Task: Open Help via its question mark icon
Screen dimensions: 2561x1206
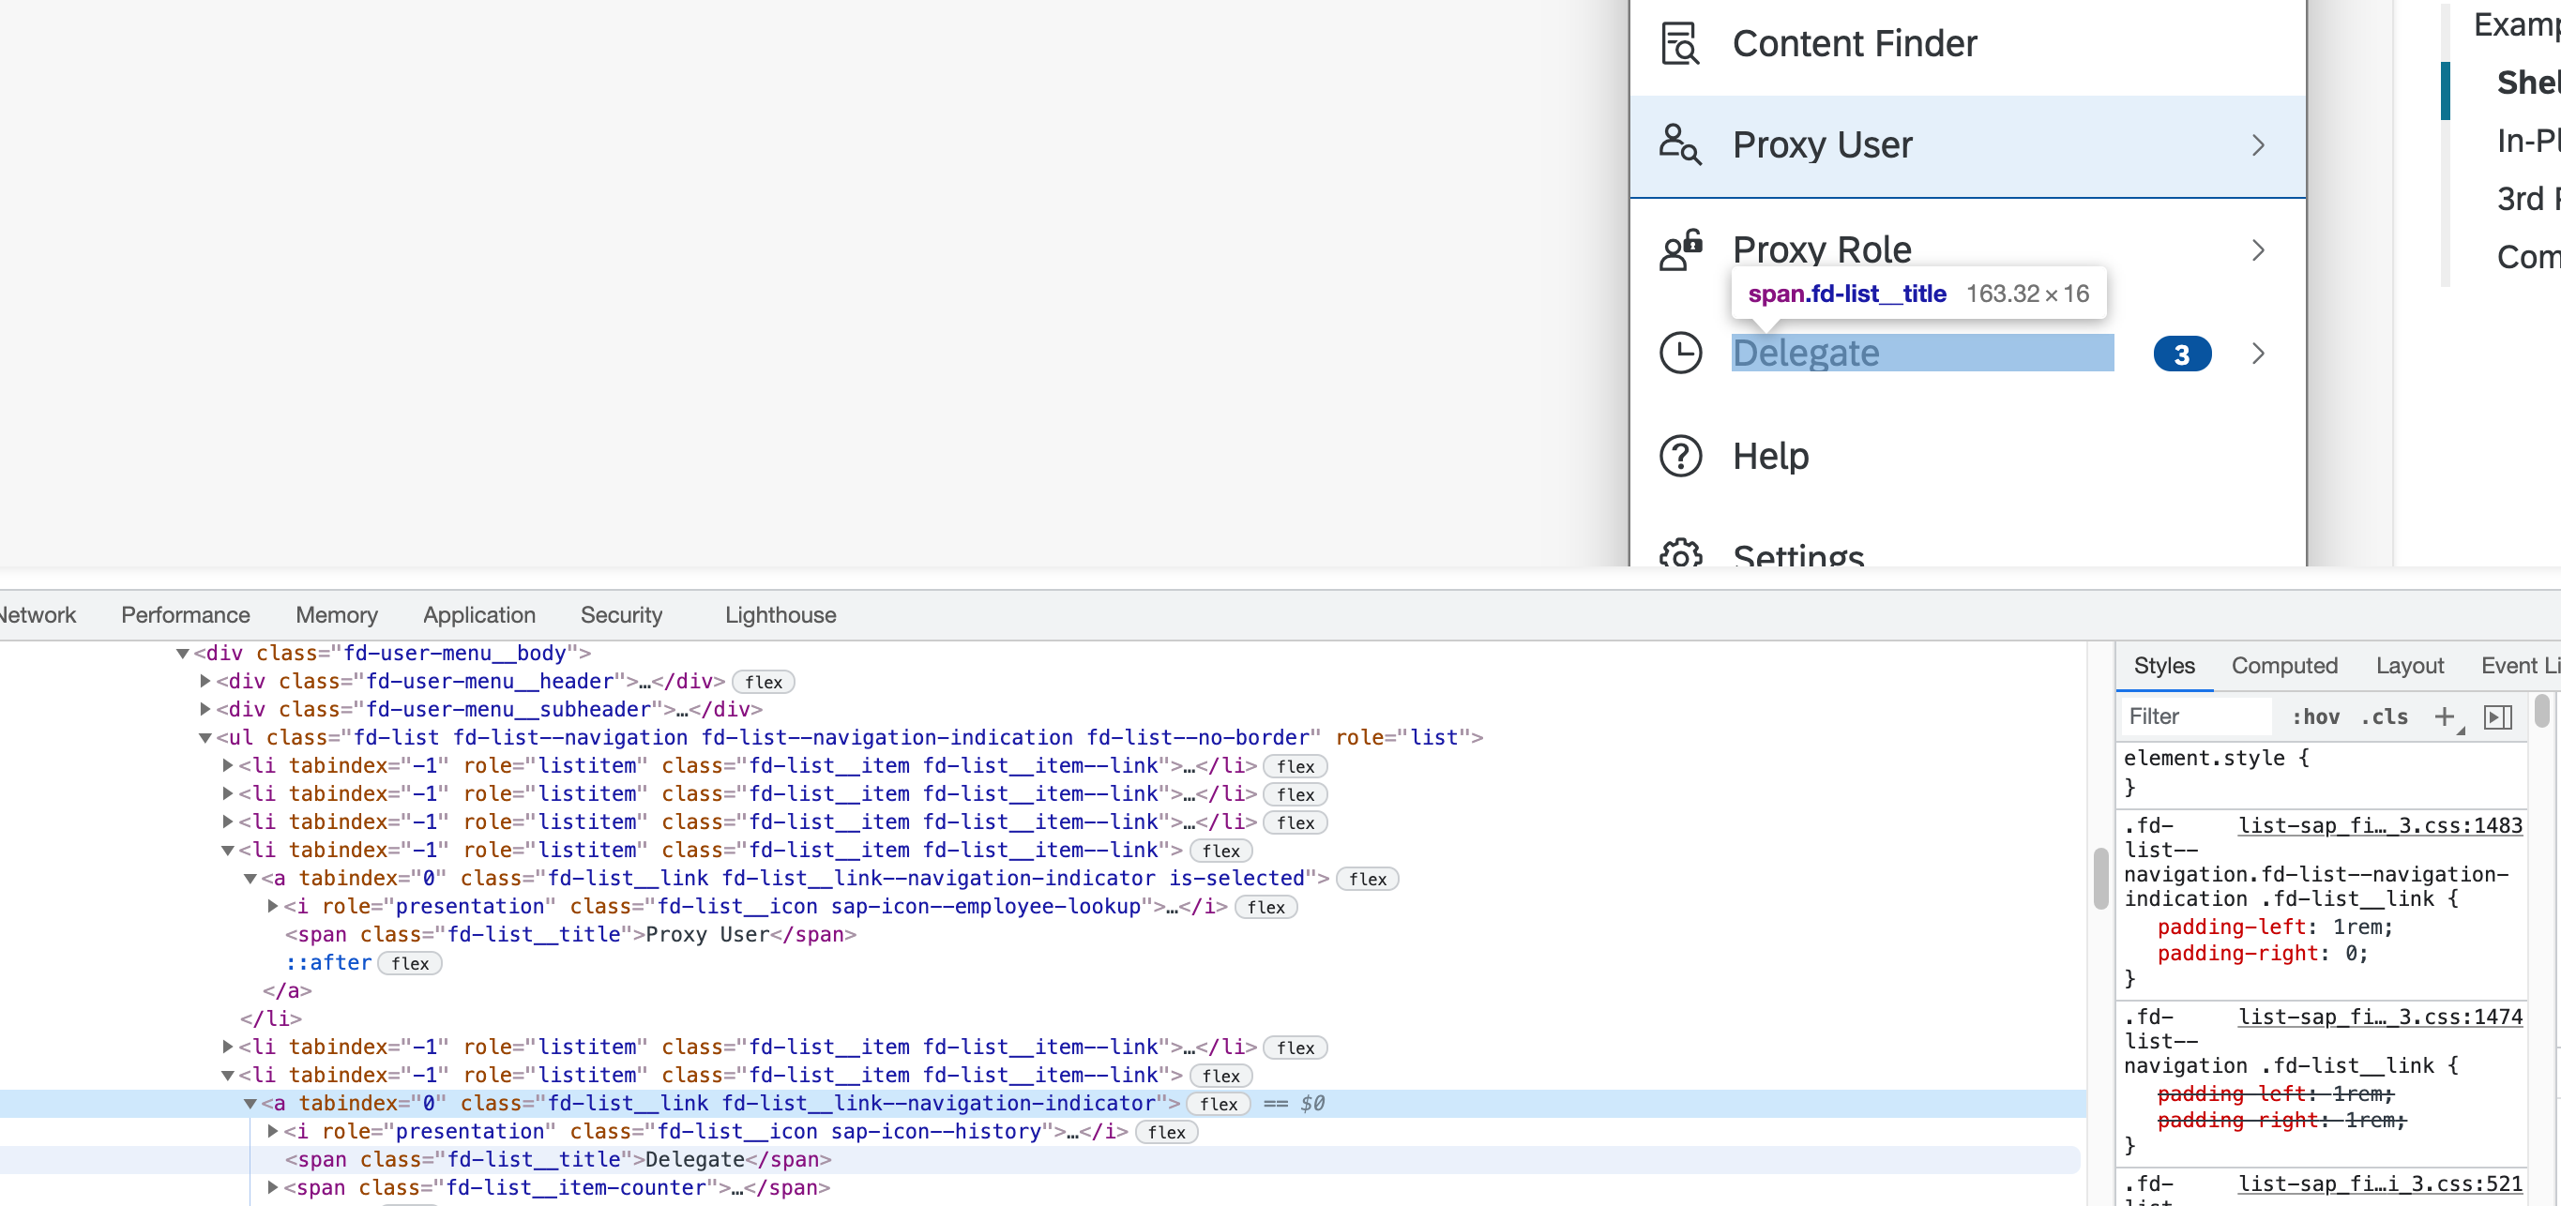Action: point(1679,456)
